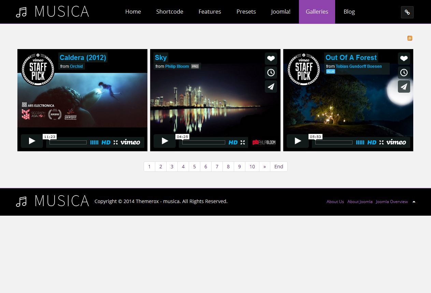Toggle HD on the Sky video
Image resolution: width=431 pixels, height=293 pixels.
[233, 142]
